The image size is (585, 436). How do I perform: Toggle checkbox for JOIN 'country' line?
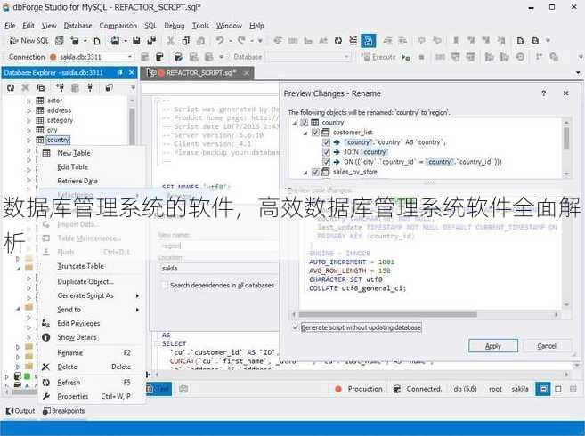click(326, 152)
